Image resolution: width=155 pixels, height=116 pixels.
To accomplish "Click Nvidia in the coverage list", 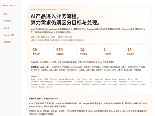I will tap(33, 79).
